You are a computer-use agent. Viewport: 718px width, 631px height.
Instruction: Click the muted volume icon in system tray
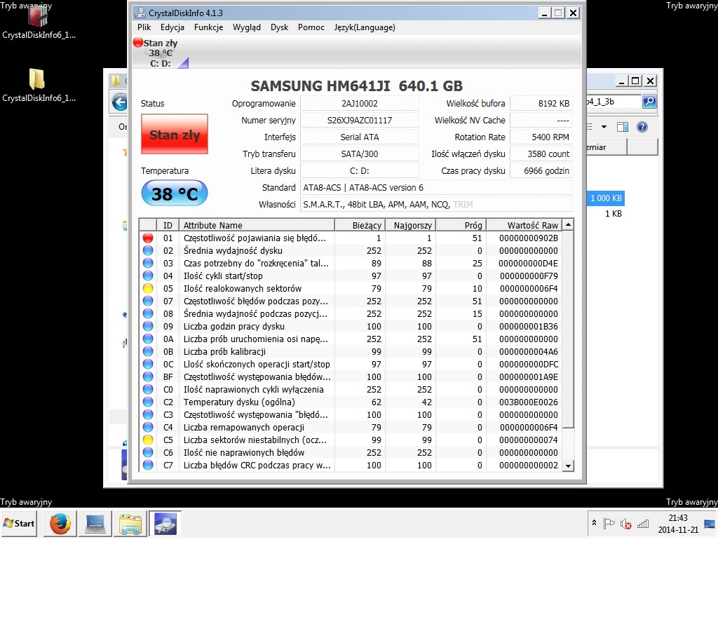[625, 524]
